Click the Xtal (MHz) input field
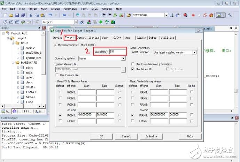This screenshot has height=162, width=240. point(118,52)
